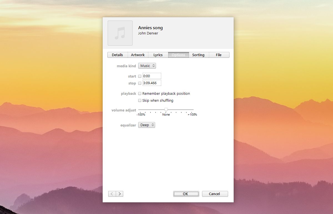Select the Options tab
The height and width of the screenshot is (214, 333).
point(178,55)
